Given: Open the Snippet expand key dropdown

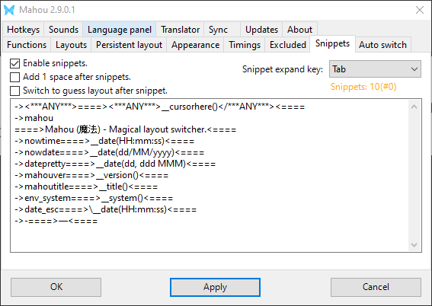Looking at the screenshot, I should tap(375, 69).
